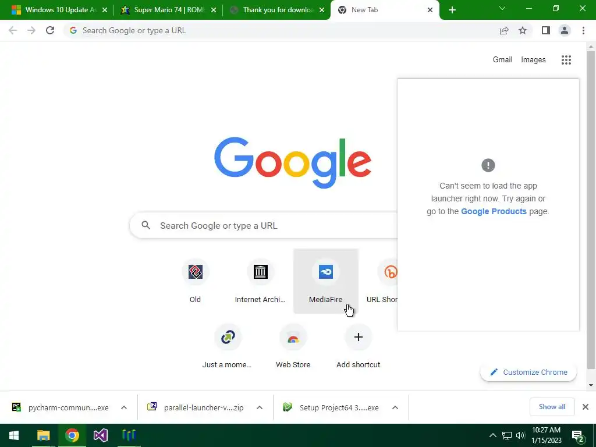
Task: Close the downloads bar
Action: point(586,407)
